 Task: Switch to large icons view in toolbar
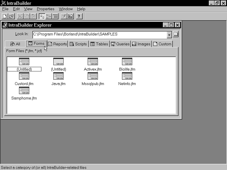(42, 16)
